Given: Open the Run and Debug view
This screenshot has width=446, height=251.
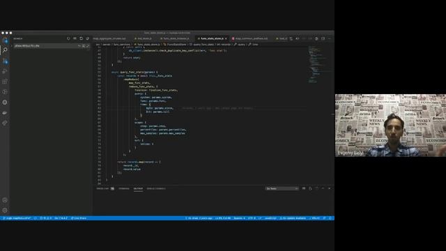Looking at the screenshot, I should (x=5, y=71).
